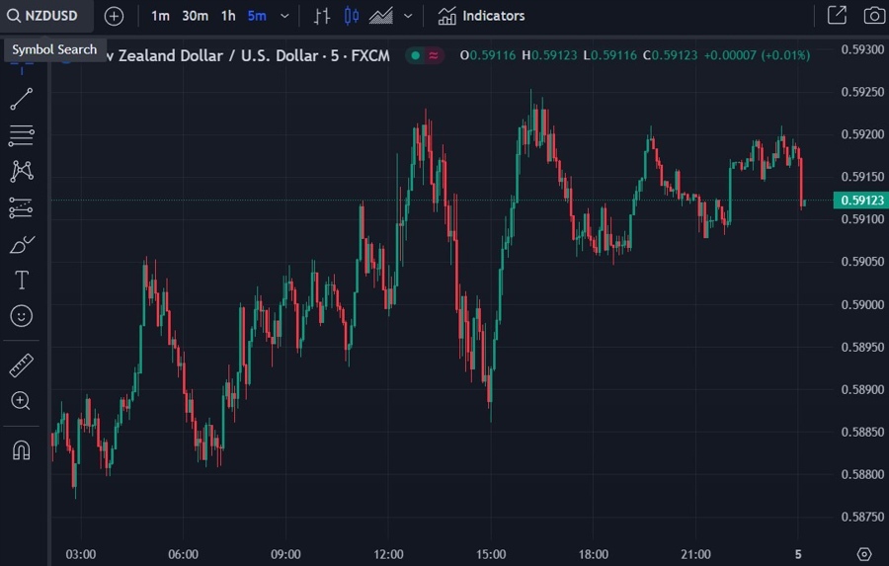Click the change value +0.00007 (+0.01%)
The height and width of the screenshot is (566, 889).
tap(757, 55)
